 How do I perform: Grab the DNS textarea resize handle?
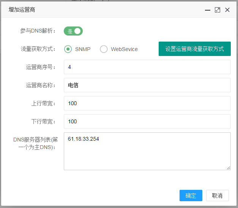[229, 168]
